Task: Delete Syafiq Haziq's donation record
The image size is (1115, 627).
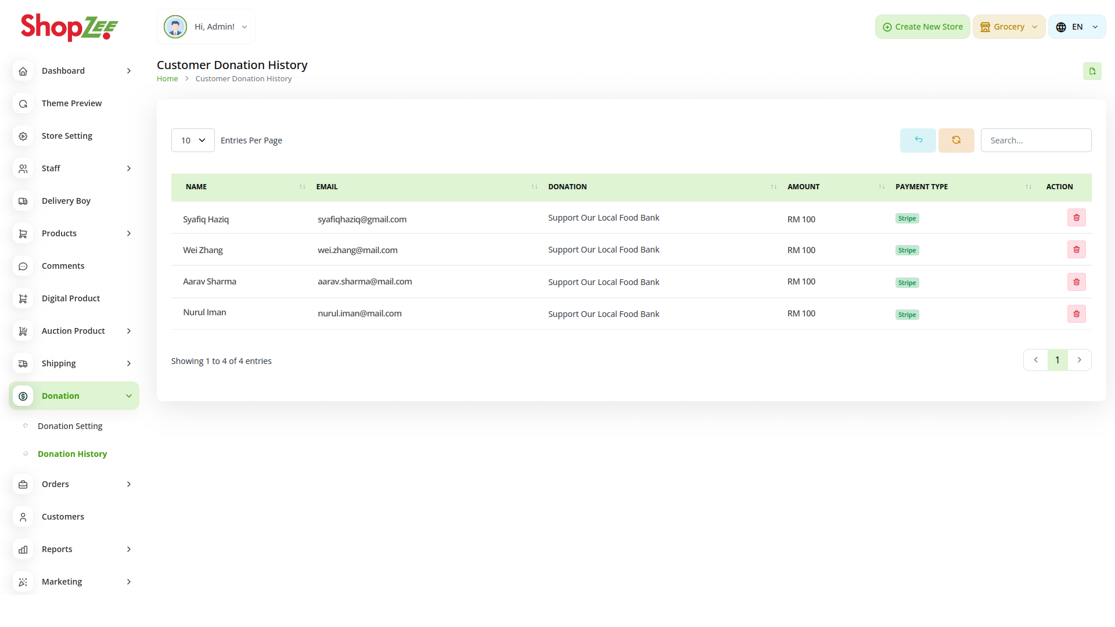Action: tap(1076, 218)
